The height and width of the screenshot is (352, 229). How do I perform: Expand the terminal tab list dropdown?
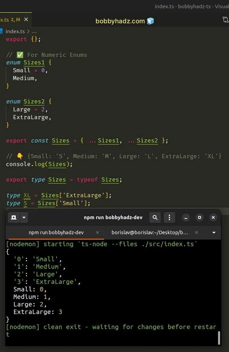(214, 232)
